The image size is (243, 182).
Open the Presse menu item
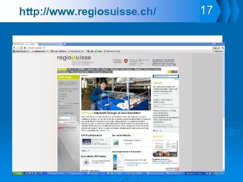[108, 72]
